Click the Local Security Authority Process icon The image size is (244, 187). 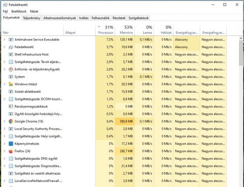11,129
